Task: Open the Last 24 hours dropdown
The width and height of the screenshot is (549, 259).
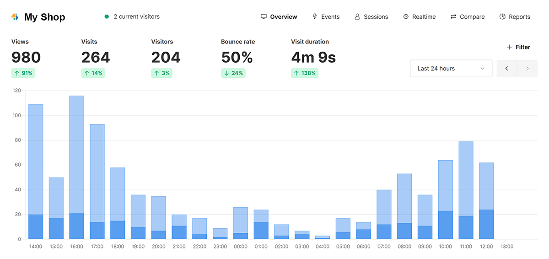Action: click(x=451, y=69)
